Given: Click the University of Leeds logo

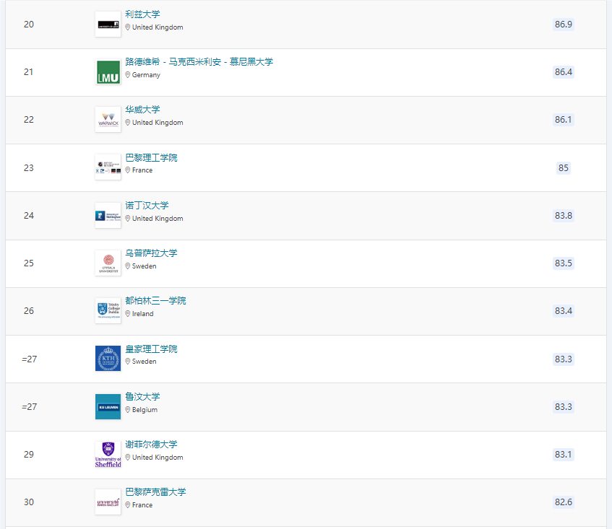Looking at the screenshot, I should [108, 25].
